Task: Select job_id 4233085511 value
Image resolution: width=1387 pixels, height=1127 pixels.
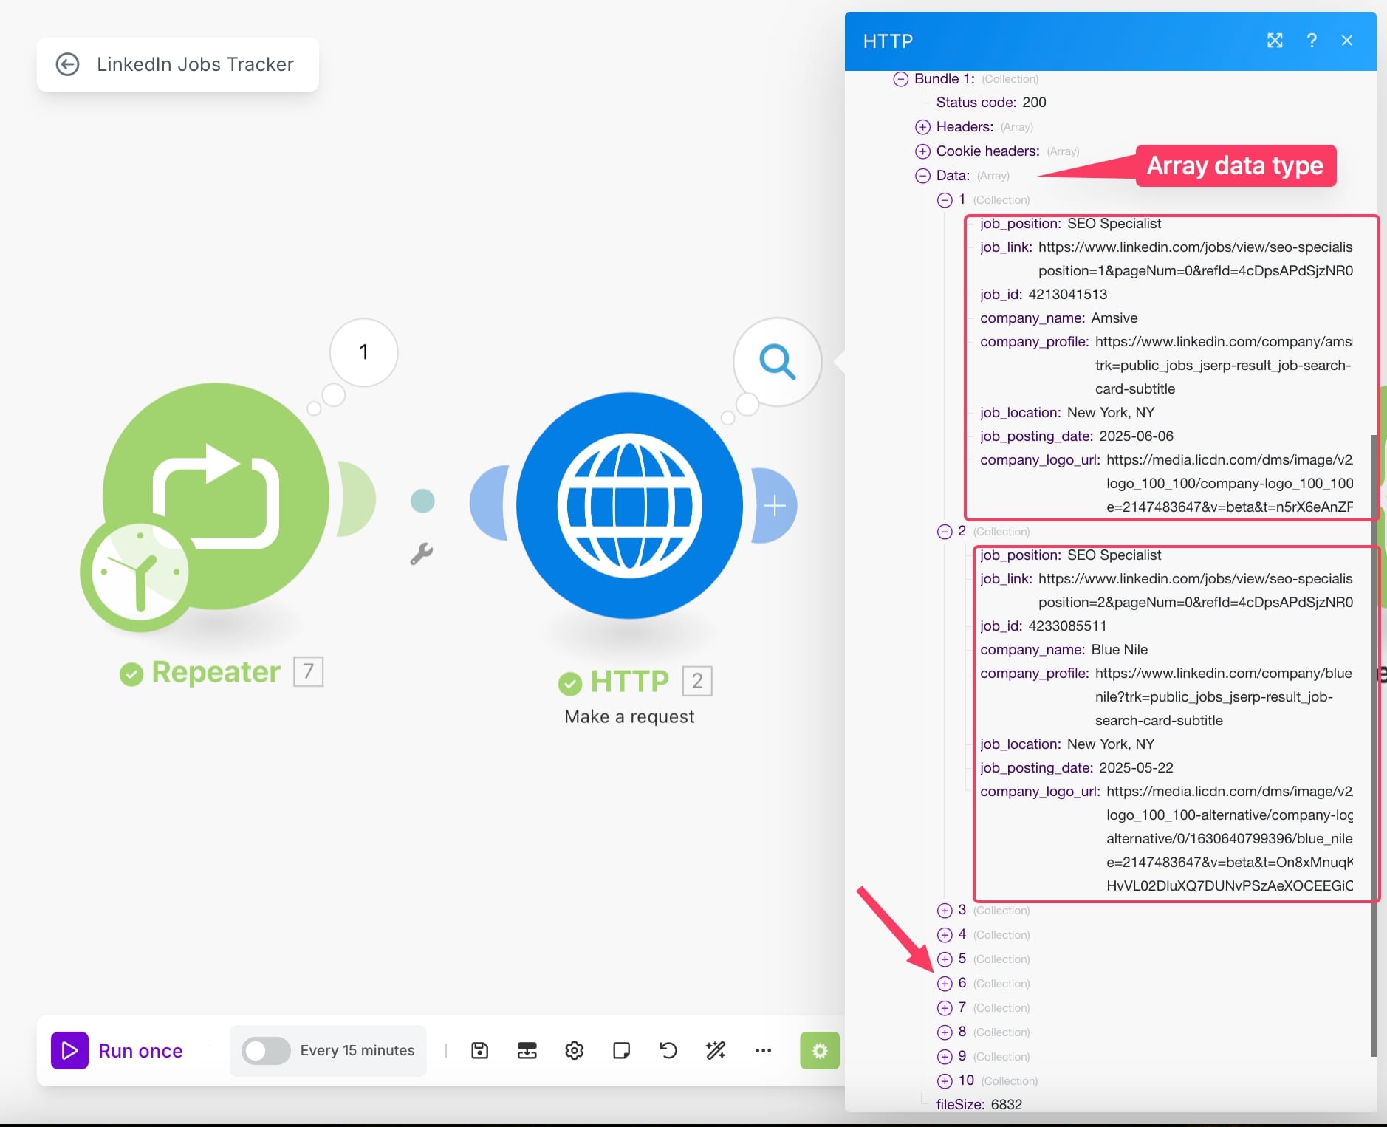Action: (1067, 626)
